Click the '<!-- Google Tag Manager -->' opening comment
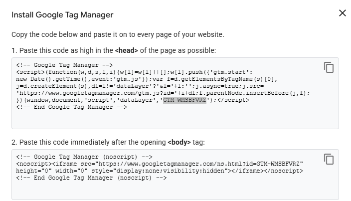This screenshot has height=201, width=351. coord(64,65)
